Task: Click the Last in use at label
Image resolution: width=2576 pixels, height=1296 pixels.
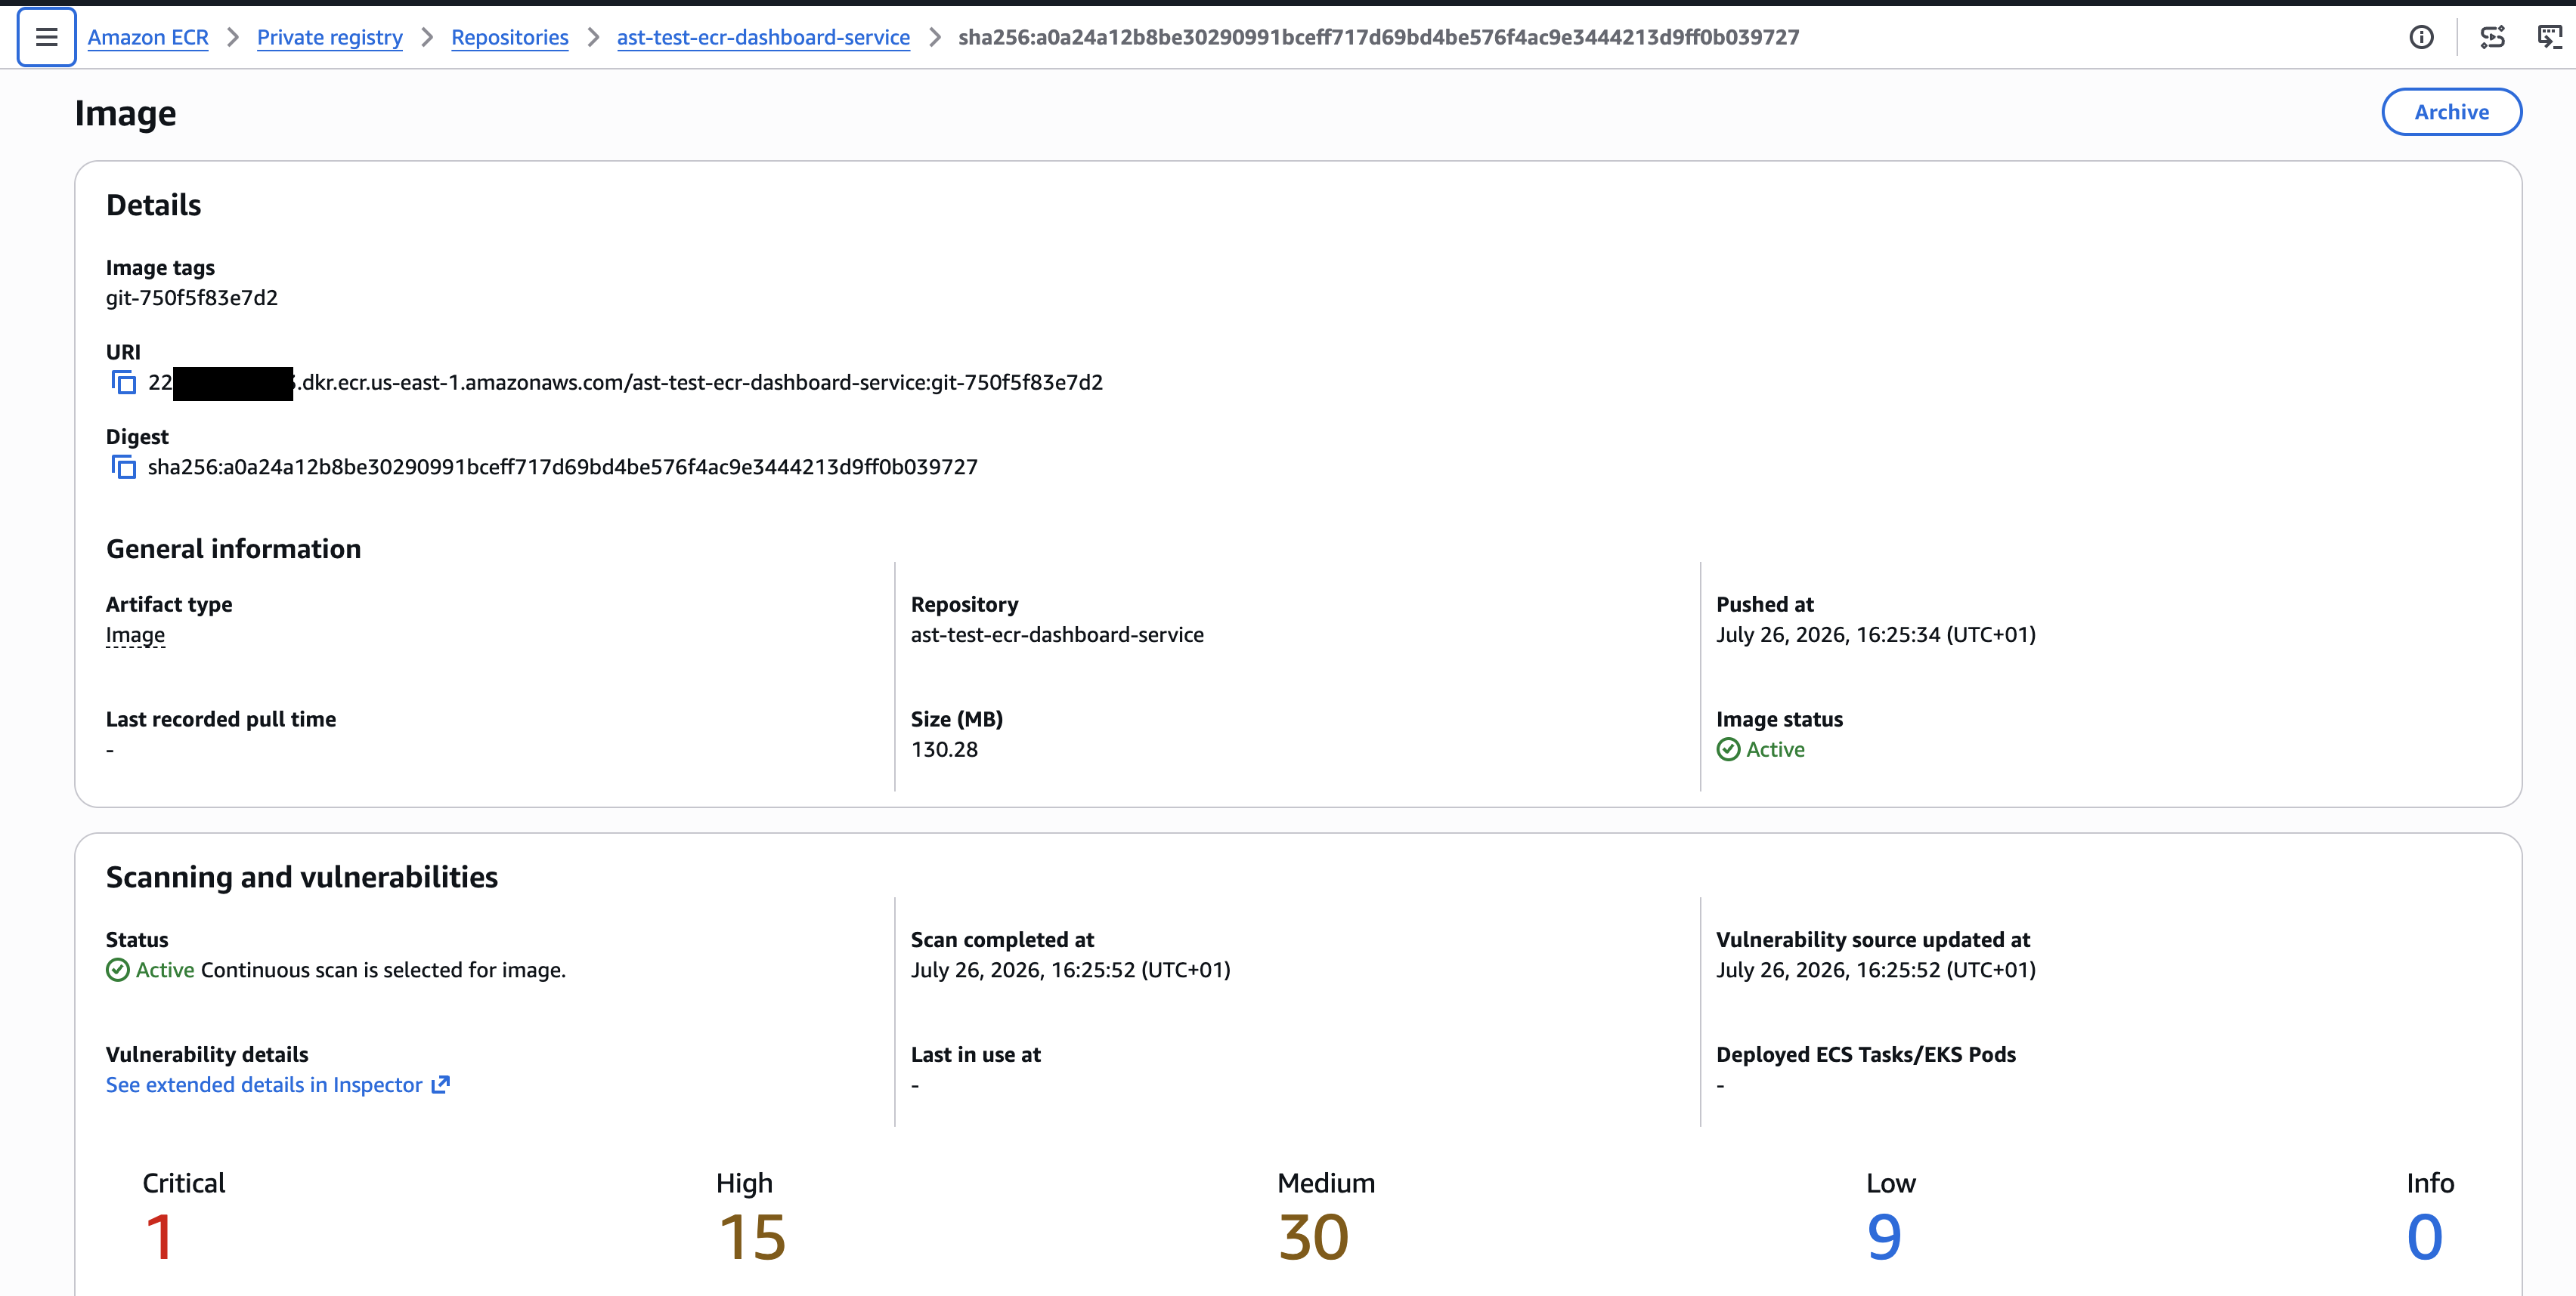Action: tap(976, 1054)
